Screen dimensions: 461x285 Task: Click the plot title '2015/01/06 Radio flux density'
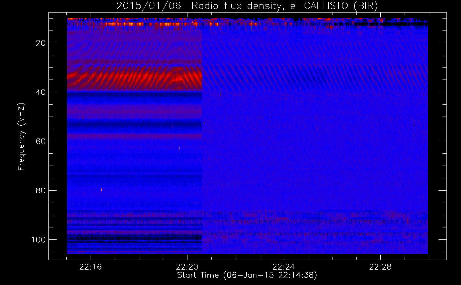tap(247, 6)
